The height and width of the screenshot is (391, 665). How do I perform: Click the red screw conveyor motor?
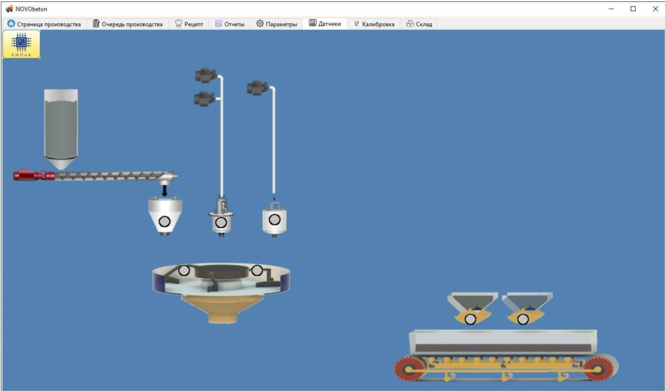tap(29, 175)
